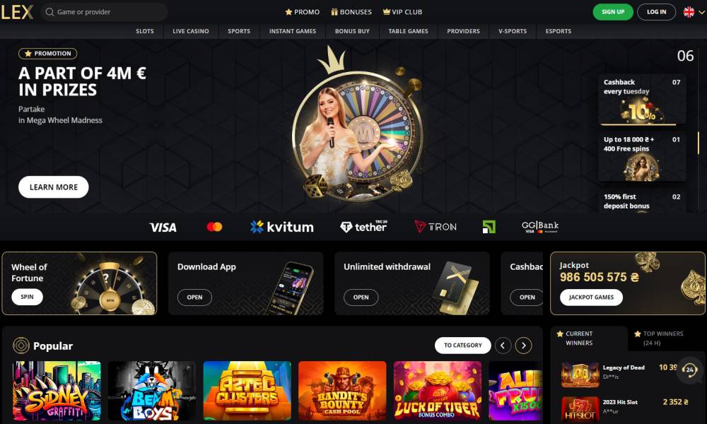Open the Sidney Graffiti game thumbnail
Viewport: 707px width, 424px height.
point(57,391)
